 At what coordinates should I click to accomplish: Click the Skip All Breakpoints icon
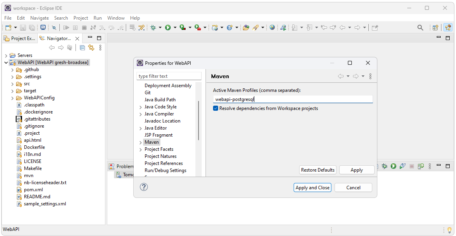[x=54, y=27]
